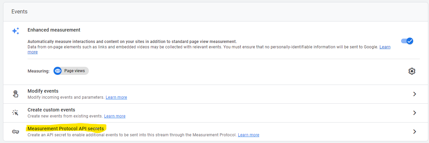This screenshot has width=429, height=143.
Task: Click the API secrets key icon
Action: point(15,132)
